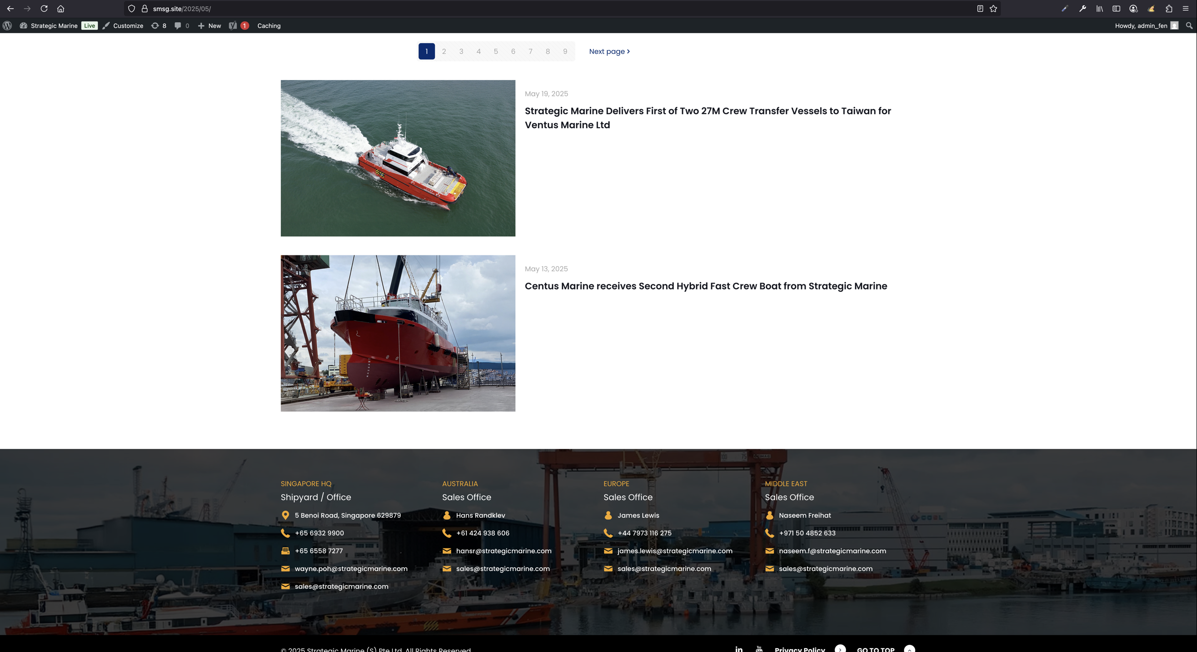Follow the Next page link
The image size is (1197, 652).
pyautogui.click(x=609, y=51)
